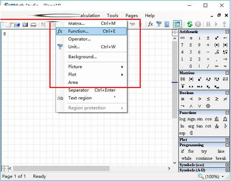Insert the while programming keyword
Screen dimensions: 231x181
pyautogui.click(x=187, y=158)
